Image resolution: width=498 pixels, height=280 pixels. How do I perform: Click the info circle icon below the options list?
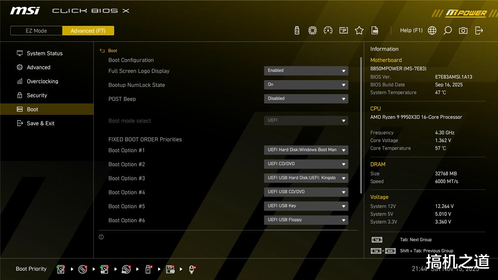tap(101, 237)
